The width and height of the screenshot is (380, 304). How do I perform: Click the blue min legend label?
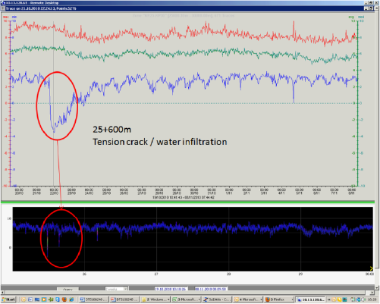pos(14,17)
